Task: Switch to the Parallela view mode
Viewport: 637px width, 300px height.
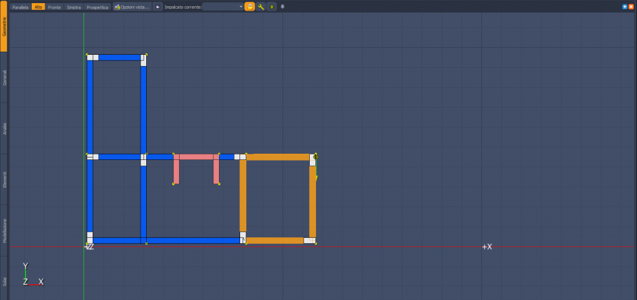Action: 21,7
